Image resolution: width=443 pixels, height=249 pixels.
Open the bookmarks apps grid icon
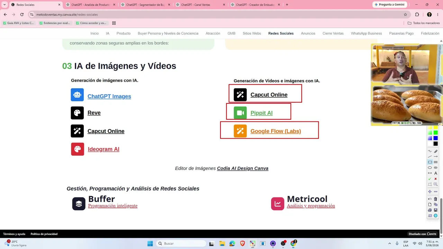click(114, 23)
